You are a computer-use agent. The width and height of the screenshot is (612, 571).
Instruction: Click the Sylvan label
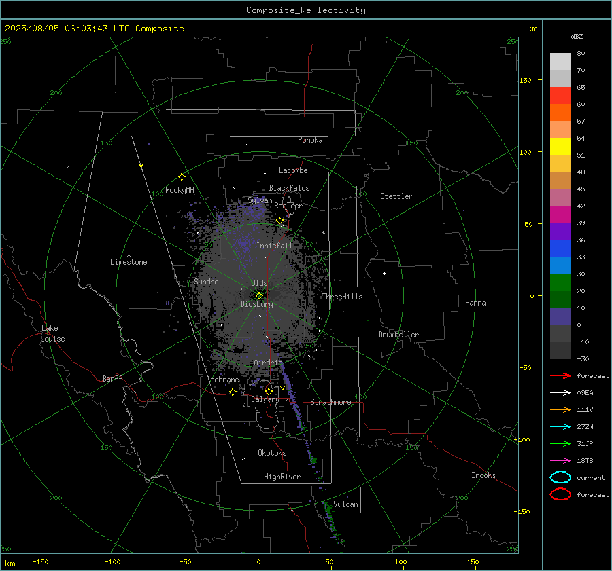point(260,200)
